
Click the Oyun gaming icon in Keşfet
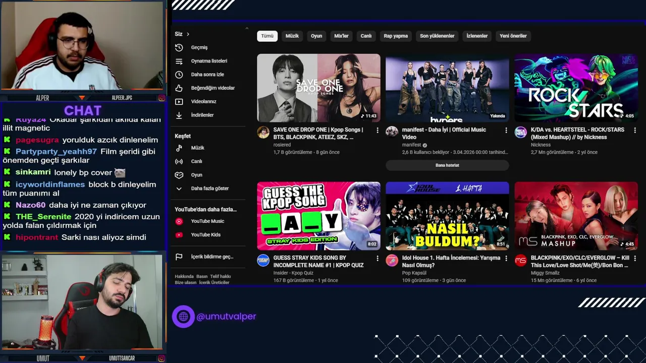[179, 175]
